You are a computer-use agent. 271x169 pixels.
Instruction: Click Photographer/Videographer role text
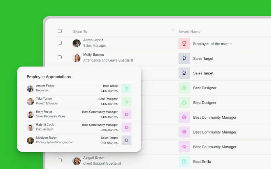tap(54, 142)
